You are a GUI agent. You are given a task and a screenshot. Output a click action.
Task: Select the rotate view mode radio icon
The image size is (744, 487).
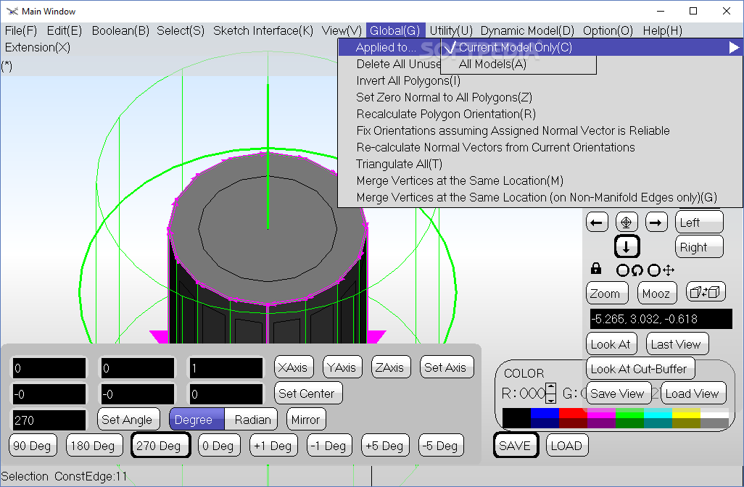[629, 270]
